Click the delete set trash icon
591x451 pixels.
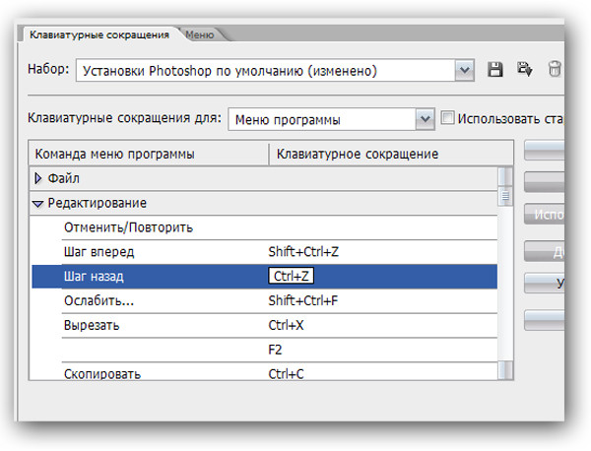555,69
